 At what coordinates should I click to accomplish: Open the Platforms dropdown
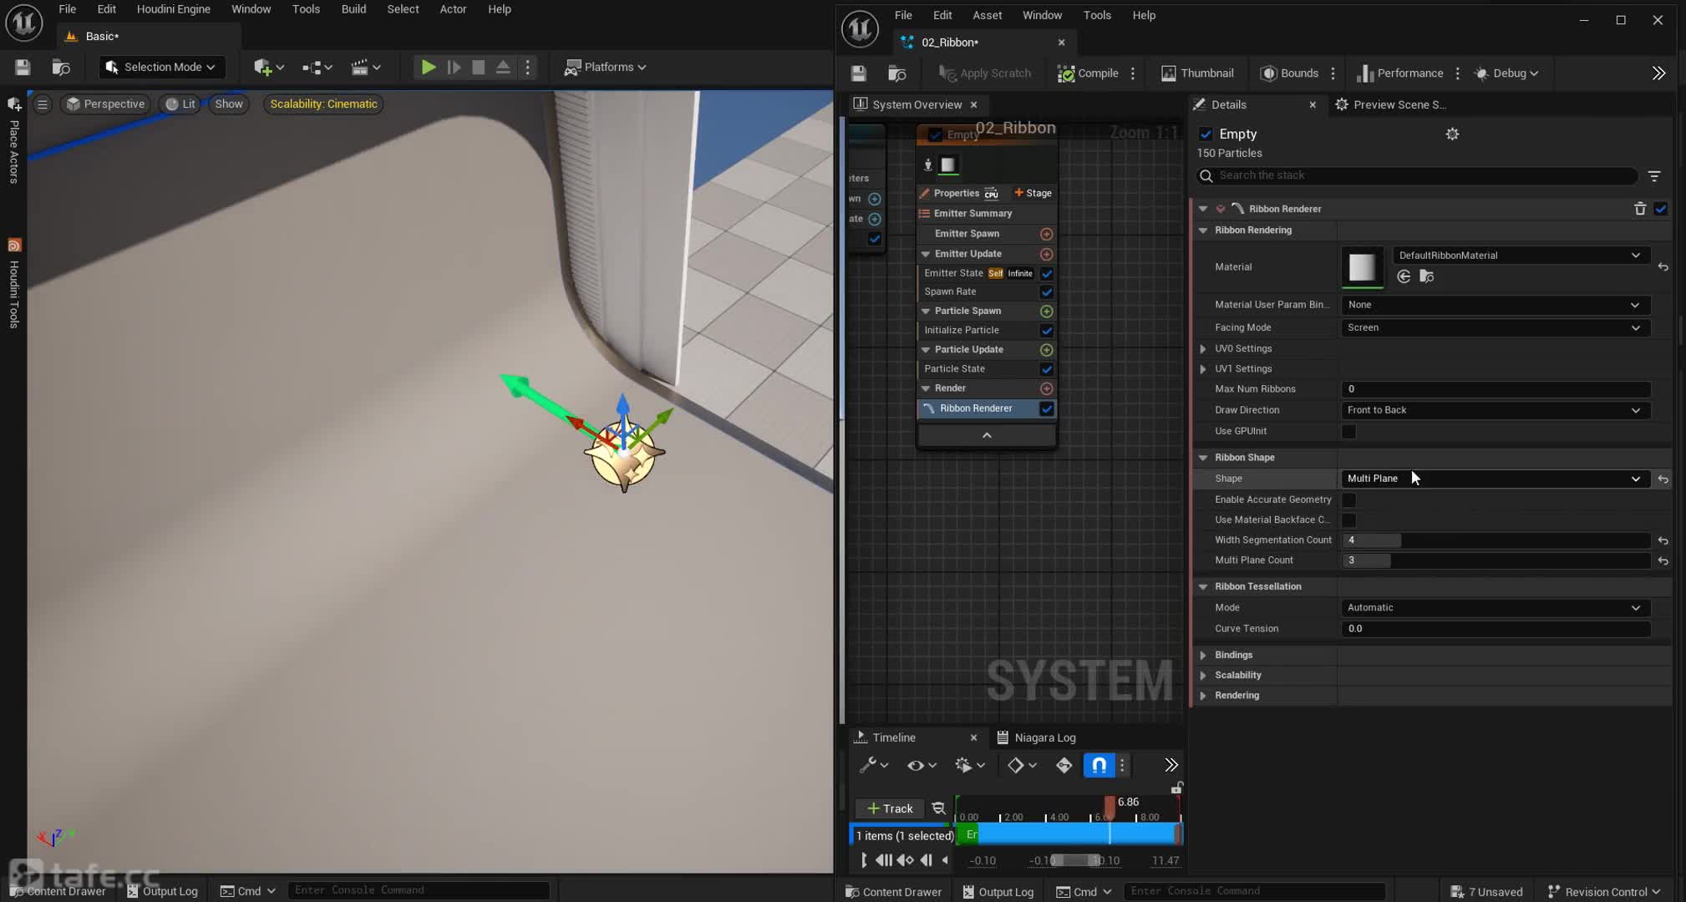tap(605, 68)
